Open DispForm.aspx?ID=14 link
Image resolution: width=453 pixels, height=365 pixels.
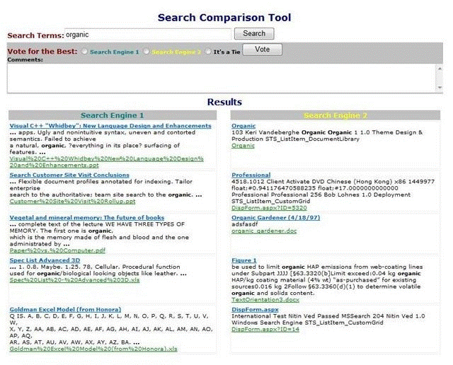(265, 329)
